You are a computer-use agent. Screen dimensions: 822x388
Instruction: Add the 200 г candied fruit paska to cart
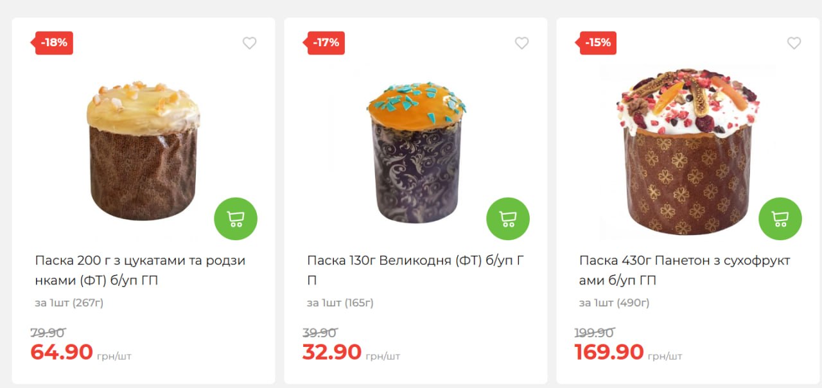[x=236, y=219]
